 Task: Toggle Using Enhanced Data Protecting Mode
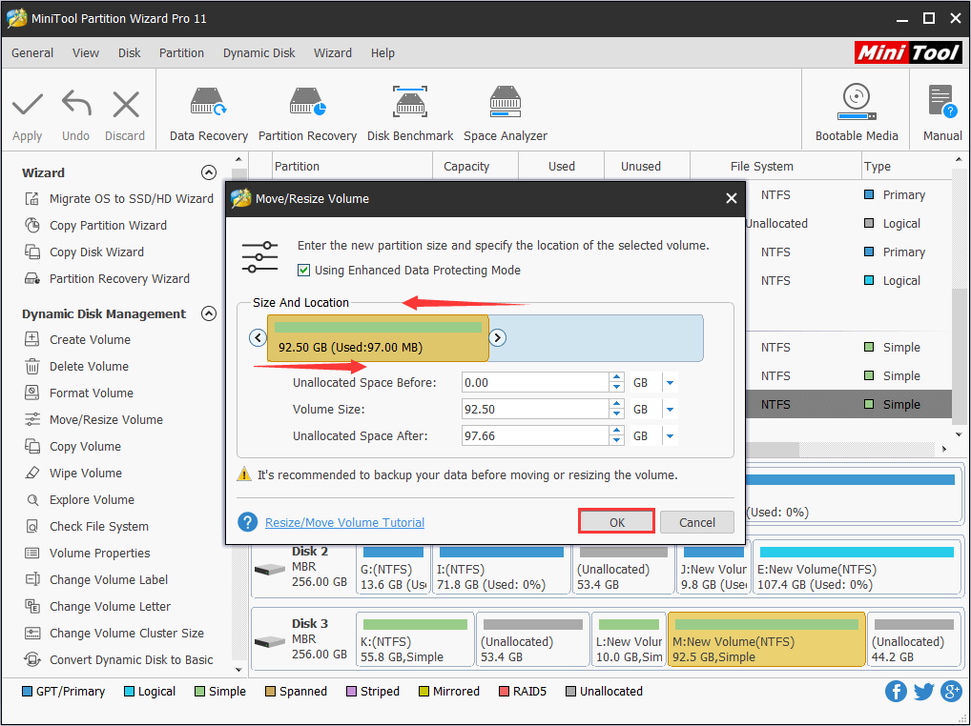coord(303,270)
